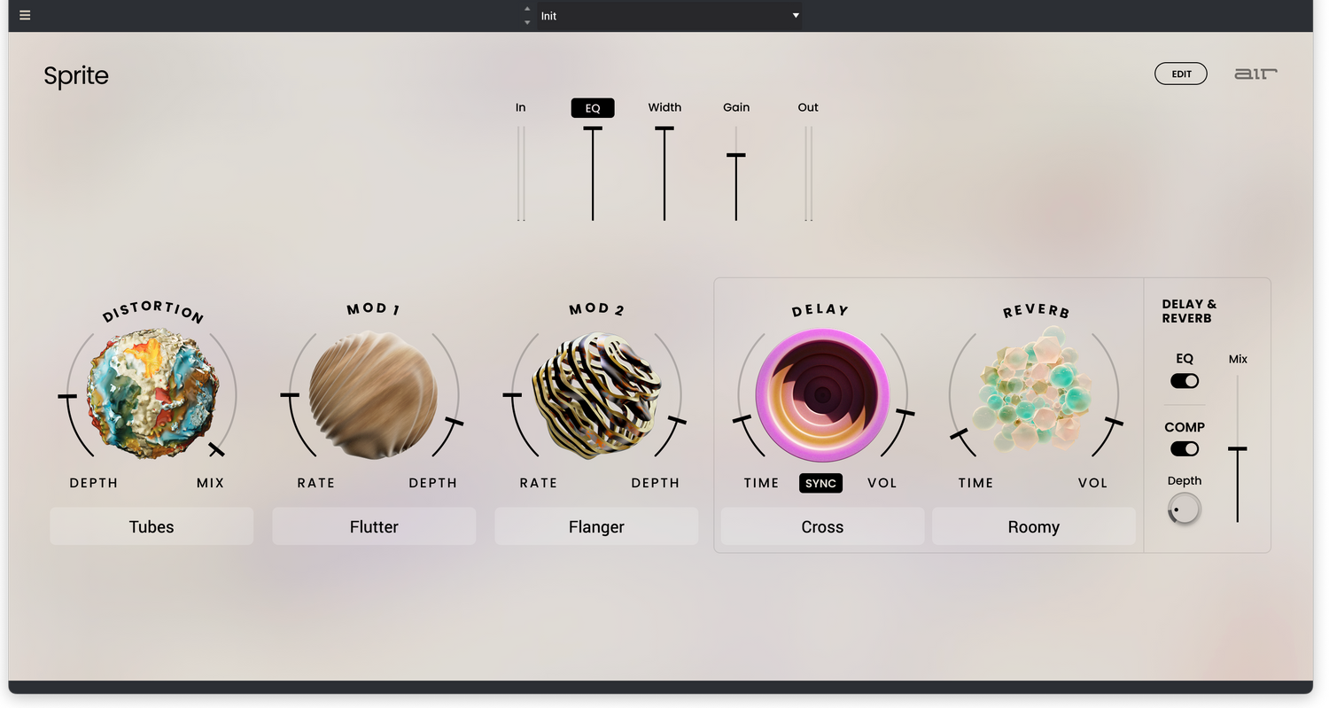Open the Init preset dropdown

pos(669,16)
